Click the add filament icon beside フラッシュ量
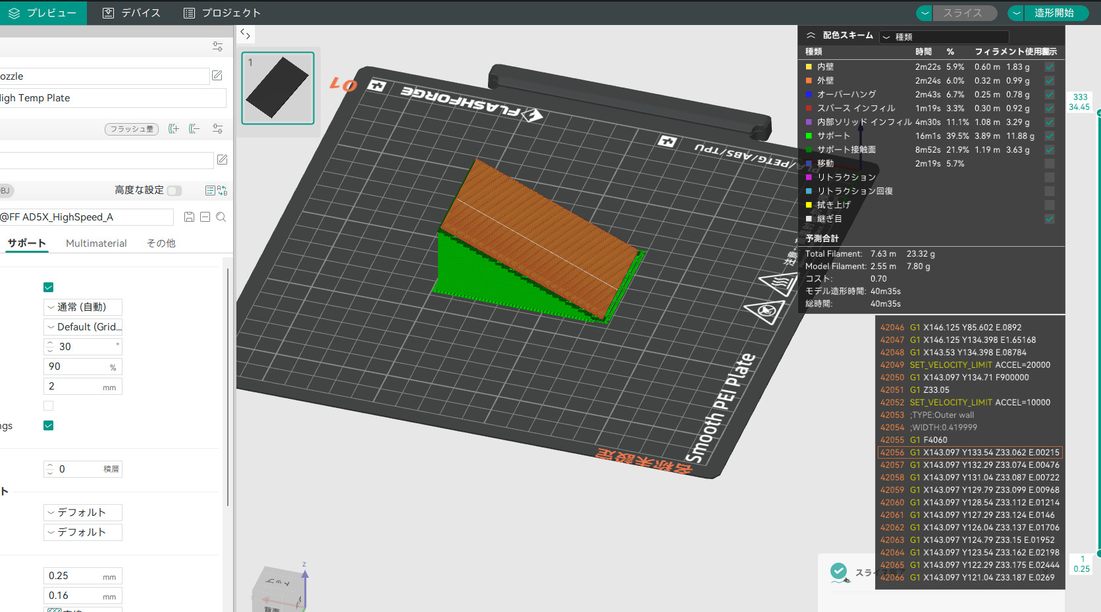The width and height of the screenshot is (1101, 612). [173, 129]
